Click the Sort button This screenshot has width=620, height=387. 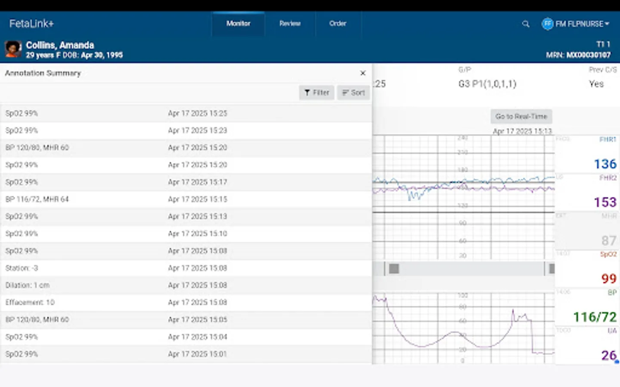click(x=353, y=92)
